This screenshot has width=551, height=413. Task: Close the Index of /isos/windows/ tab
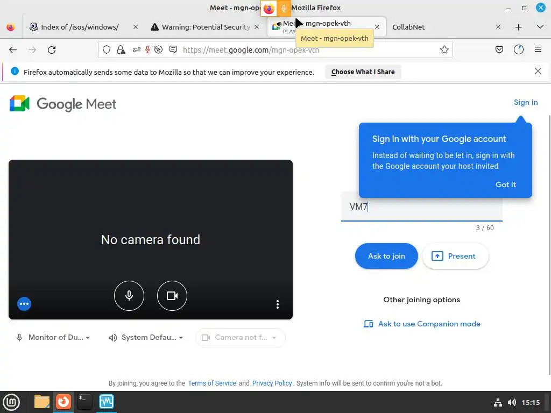point(135,27)
